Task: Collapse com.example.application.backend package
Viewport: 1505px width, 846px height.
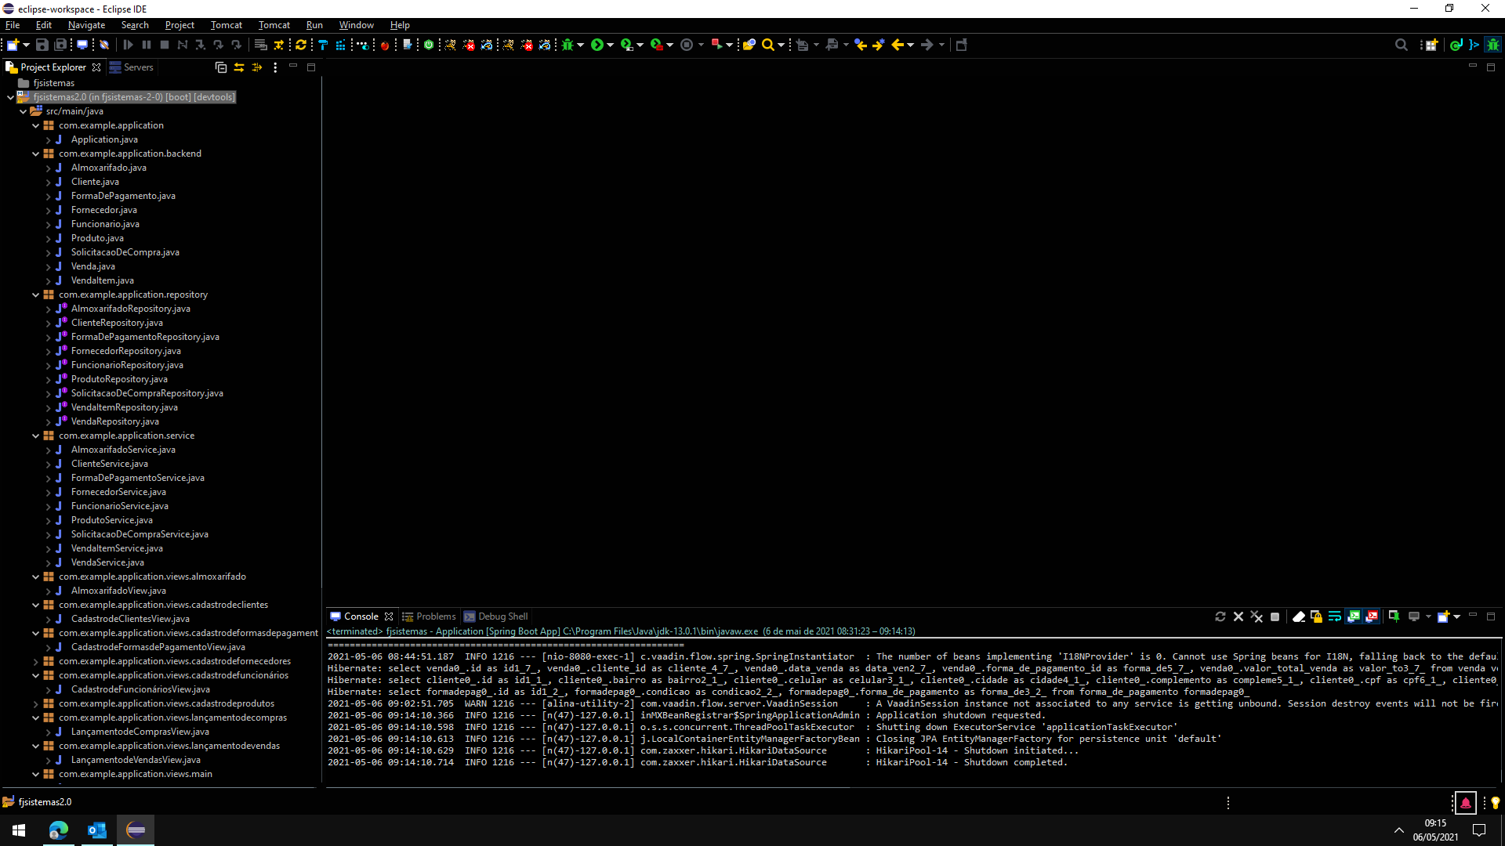Action: [35, 154]
